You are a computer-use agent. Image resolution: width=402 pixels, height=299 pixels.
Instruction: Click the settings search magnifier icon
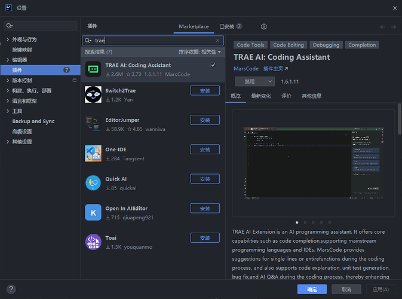click(10, 26)
